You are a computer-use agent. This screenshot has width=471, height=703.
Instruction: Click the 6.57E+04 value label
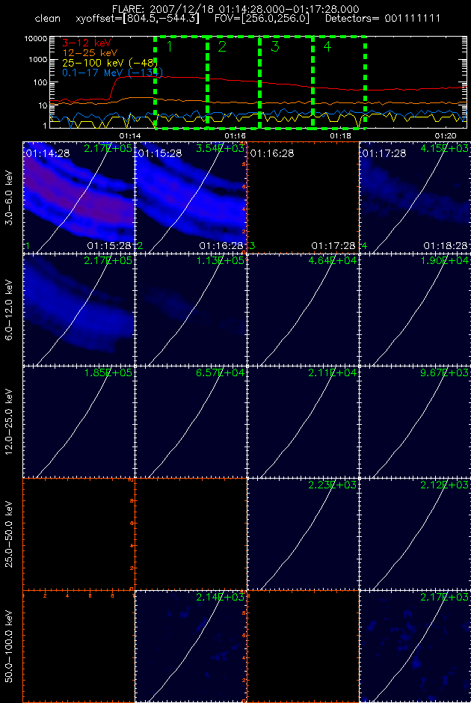pyautogui.click(x=220, y=372)
